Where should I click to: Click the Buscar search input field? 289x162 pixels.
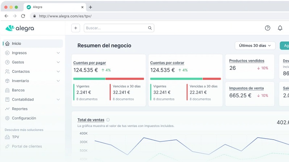pos(116,28)
